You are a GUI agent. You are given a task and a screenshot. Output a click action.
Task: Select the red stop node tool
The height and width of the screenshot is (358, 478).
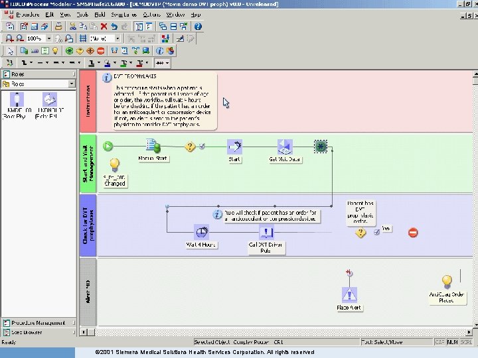101,51
